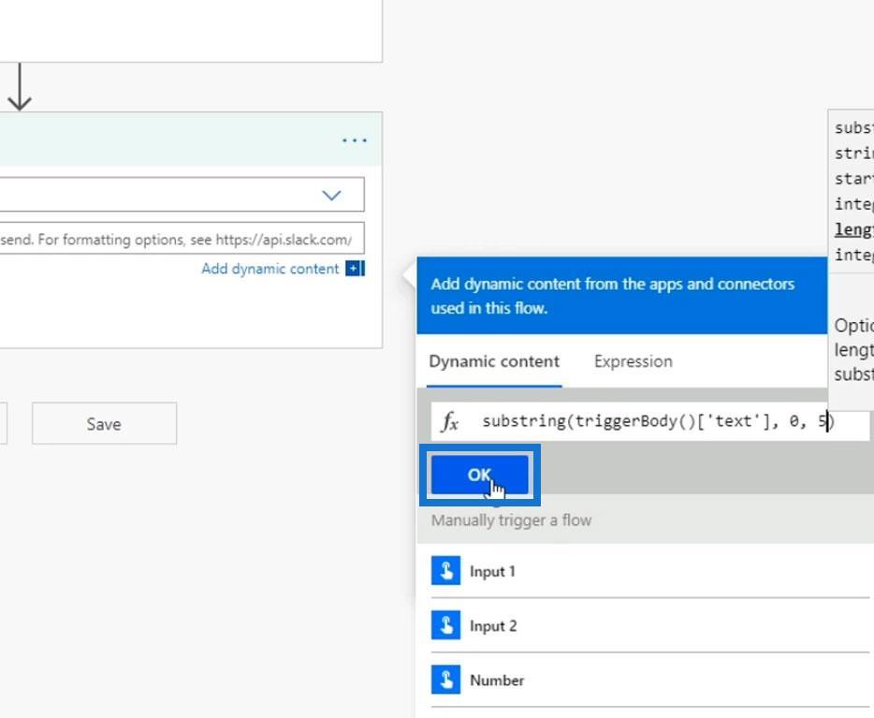The height and width of the screenshot is (718, 874).
Task: Expand the channel dropdown chevron
Action: 331,195
